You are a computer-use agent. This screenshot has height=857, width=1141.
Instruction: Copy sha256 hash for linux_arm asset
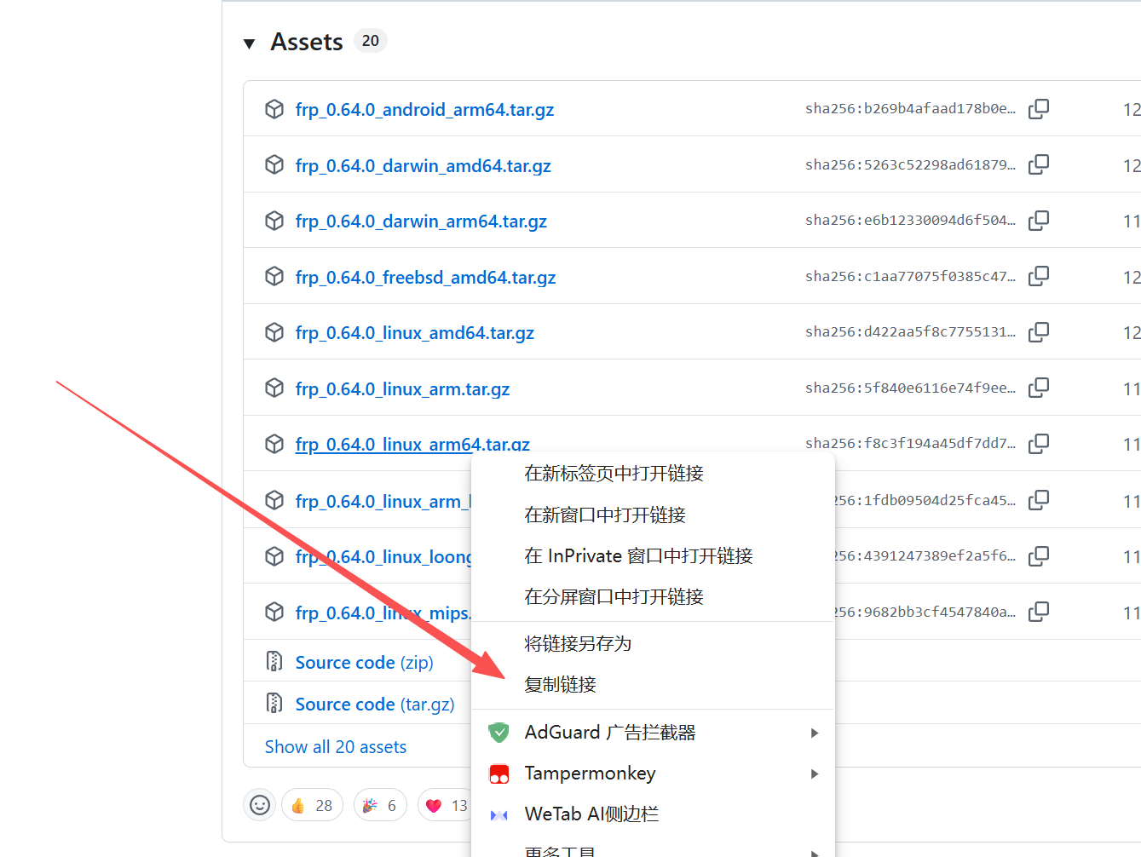(x=1038, y=388)
